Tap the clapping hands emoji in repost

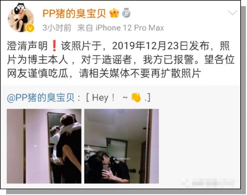136,97
